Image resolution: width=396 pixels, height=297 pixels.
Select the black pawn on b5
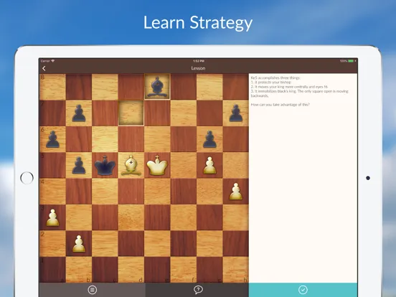click(79, 166)
